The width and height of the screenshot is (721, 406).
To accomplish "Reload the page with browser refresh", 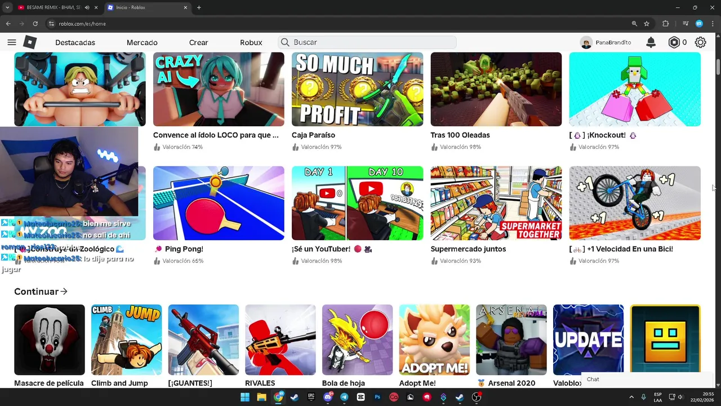I will click(x=35, y=24).
